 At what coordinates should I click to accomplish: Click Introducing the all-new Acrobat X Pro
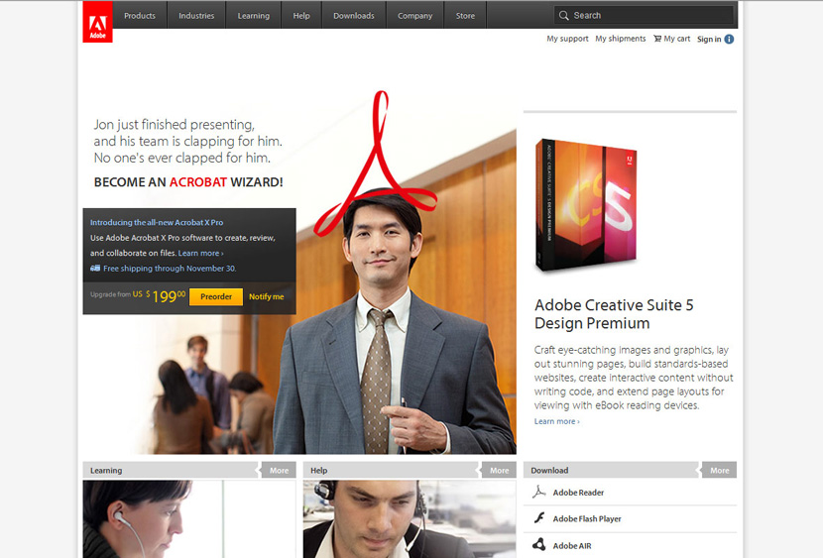tap(157, 222)
